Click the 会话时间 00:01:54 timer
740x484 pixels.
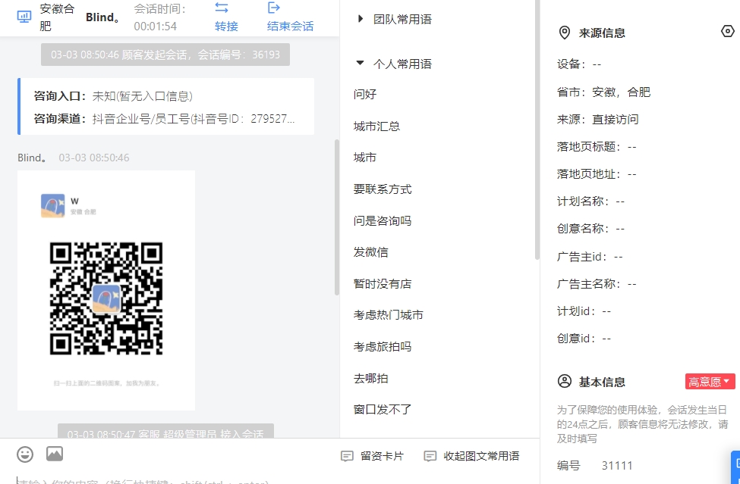pos(160,17)
